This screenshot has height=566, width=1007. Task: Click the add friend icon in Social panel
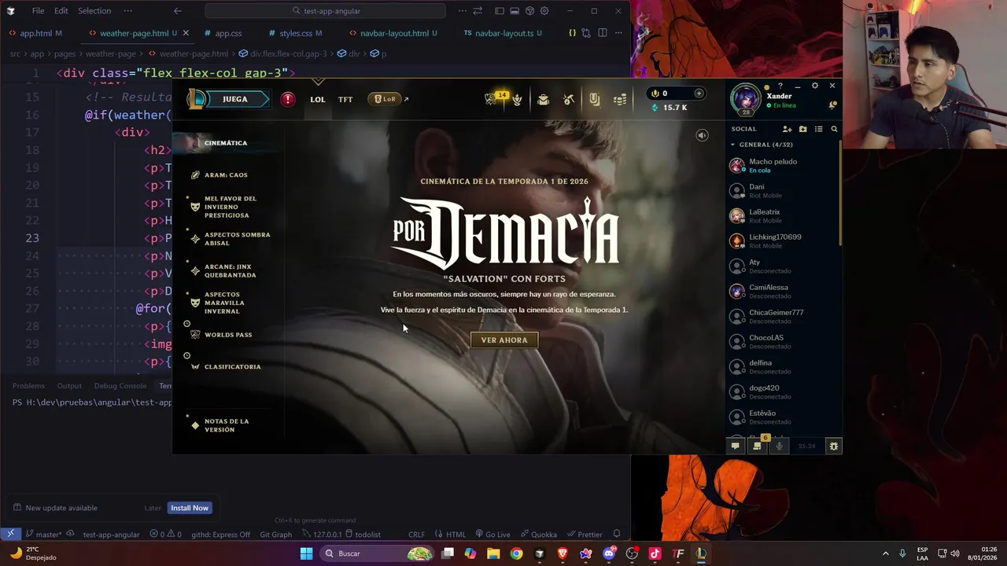pos(787,129)
